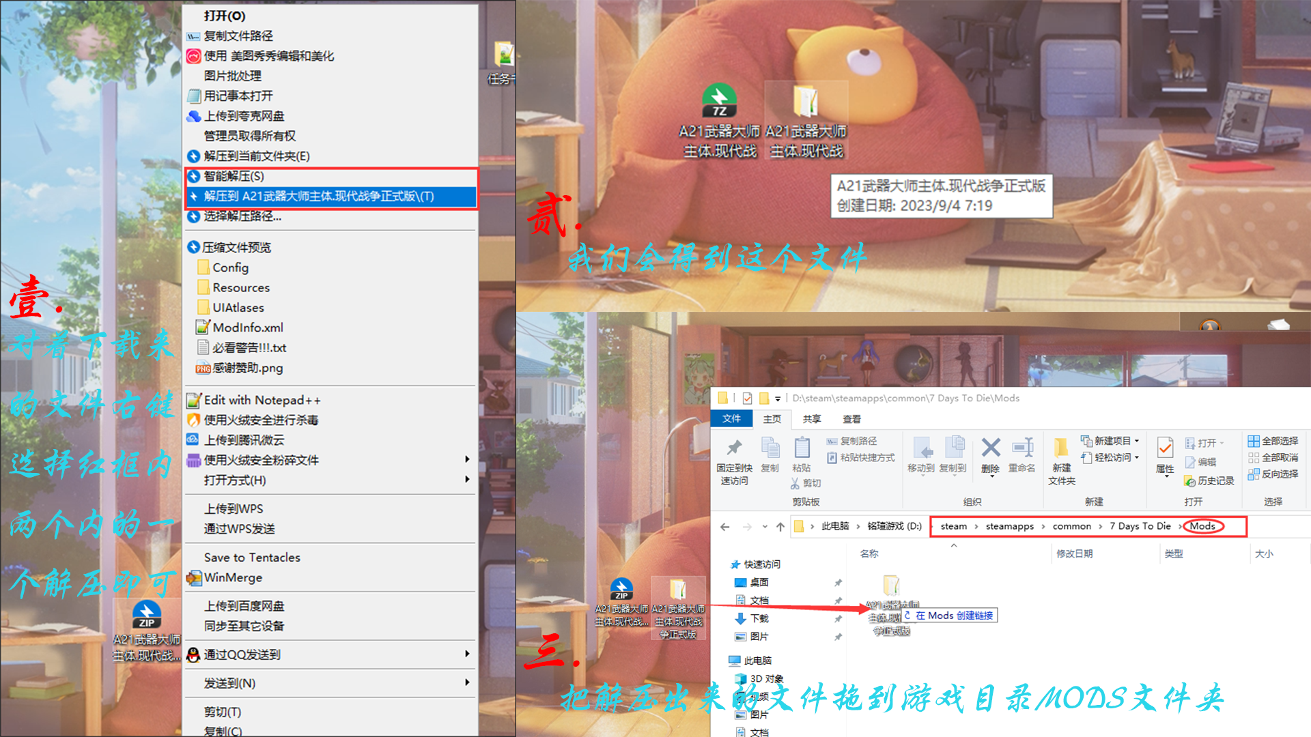Click the 铭瑄游戏 (D:) breadcrumb
The height and width of the screenshot is (737, 1311).
[894, 526]
